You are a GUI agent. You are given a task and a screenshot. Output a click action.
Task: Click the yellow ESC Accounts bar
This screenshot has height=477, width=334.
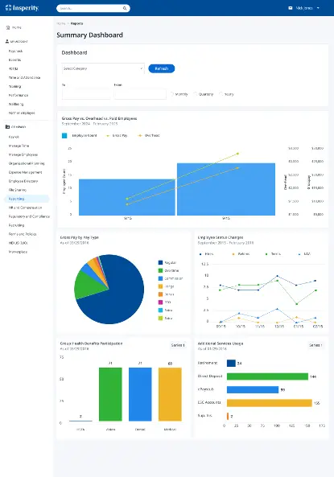(270, 403)
